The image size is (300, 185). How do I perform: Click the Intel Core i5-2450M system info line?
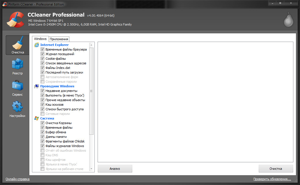click(80, 24)
